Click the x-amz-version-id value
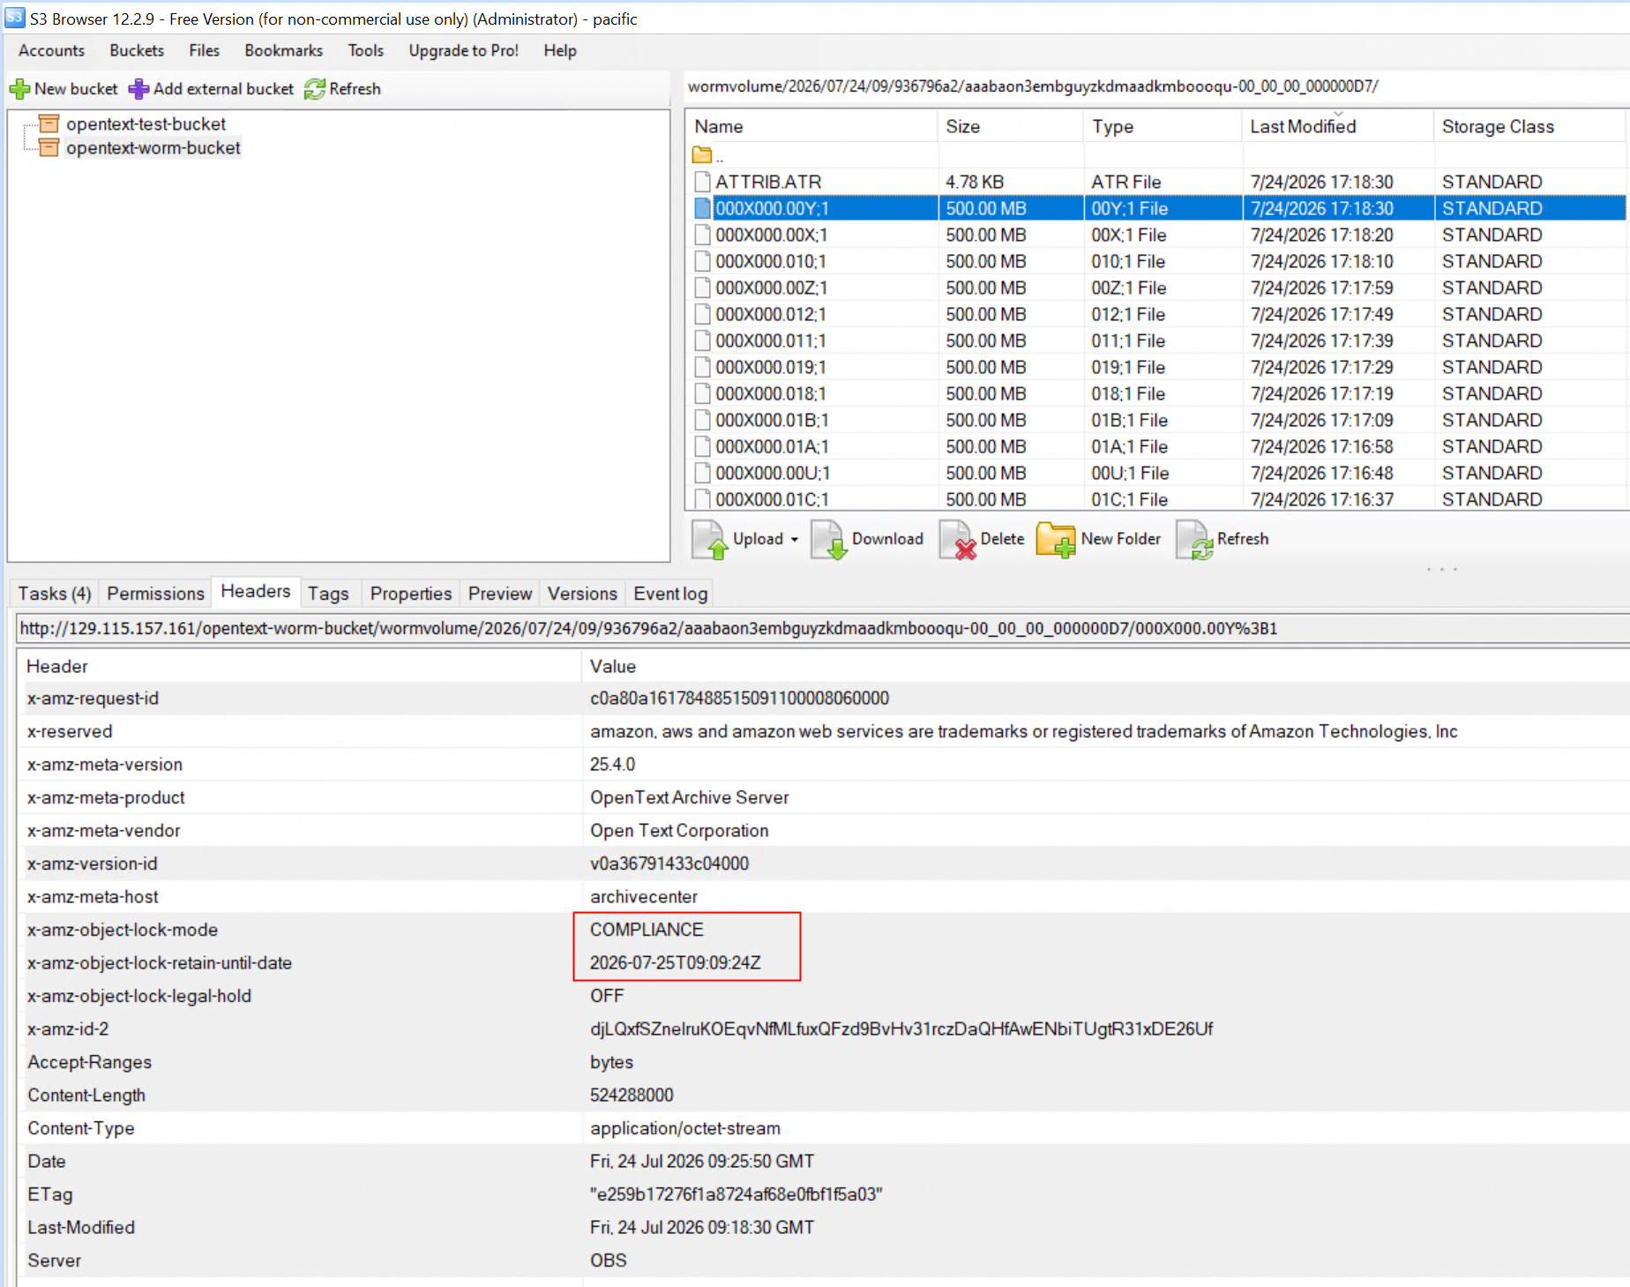 pyautogui.click(x=669, y=864)
